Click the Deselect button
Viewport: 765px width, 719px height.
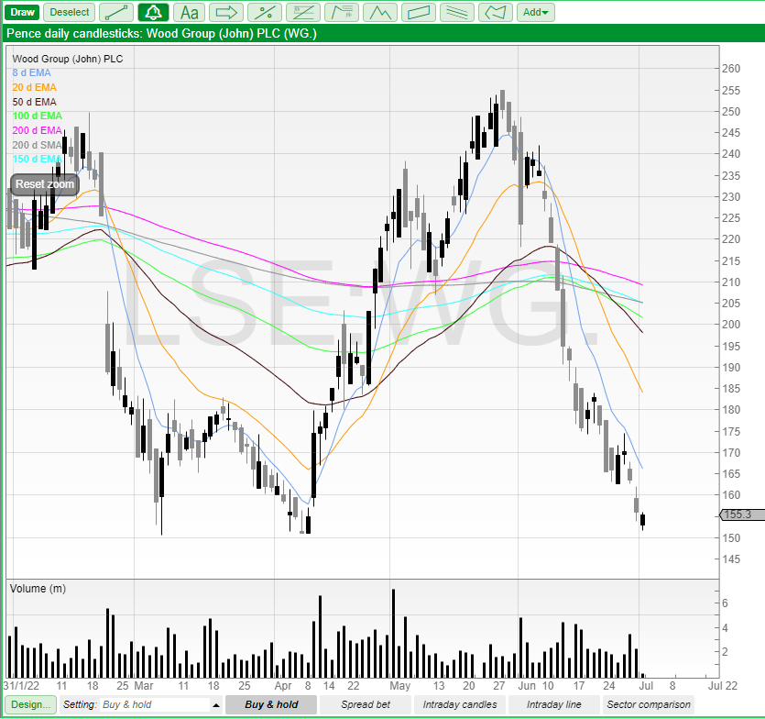coord(70,12)
